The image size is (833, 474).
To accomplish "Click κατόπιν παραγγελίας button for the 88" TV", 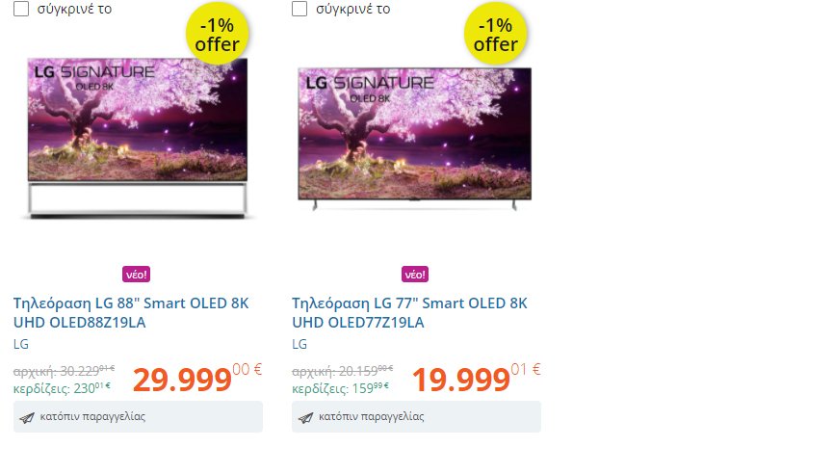I will pyautogui.click(x=138, y=416).
